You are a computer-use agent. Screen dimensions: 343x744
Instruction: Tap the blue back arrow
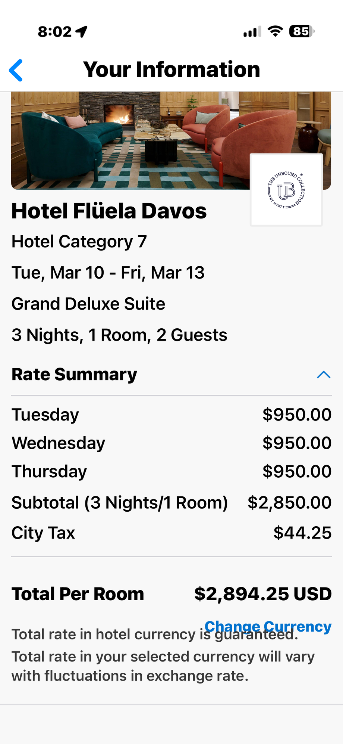[x=16, y=70]
